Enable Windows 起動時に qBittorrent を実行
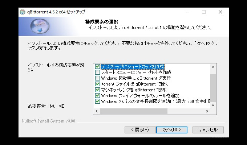Screen dimensions: 247x145 (x=97, y=78)
